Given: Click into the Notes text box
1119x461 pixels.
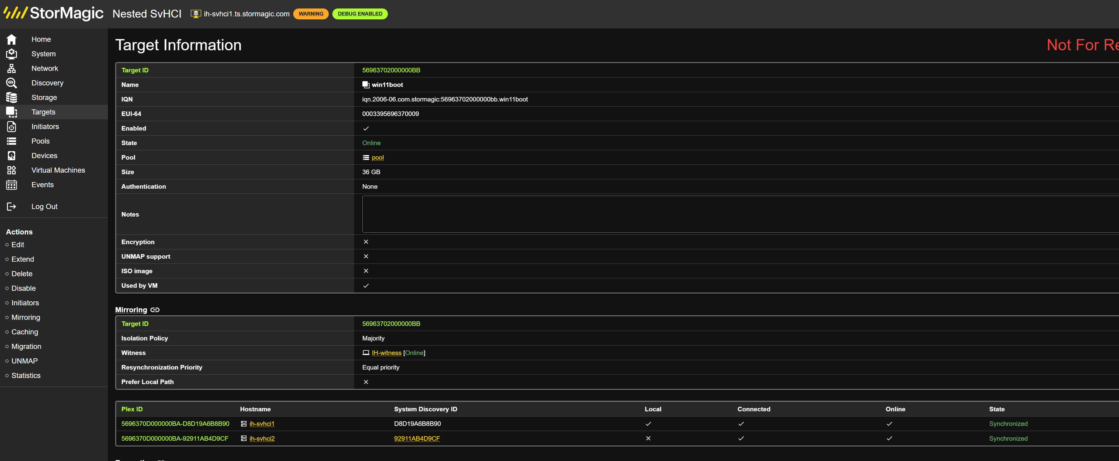Looking at the screenshot, I should [x=740, y=214].
